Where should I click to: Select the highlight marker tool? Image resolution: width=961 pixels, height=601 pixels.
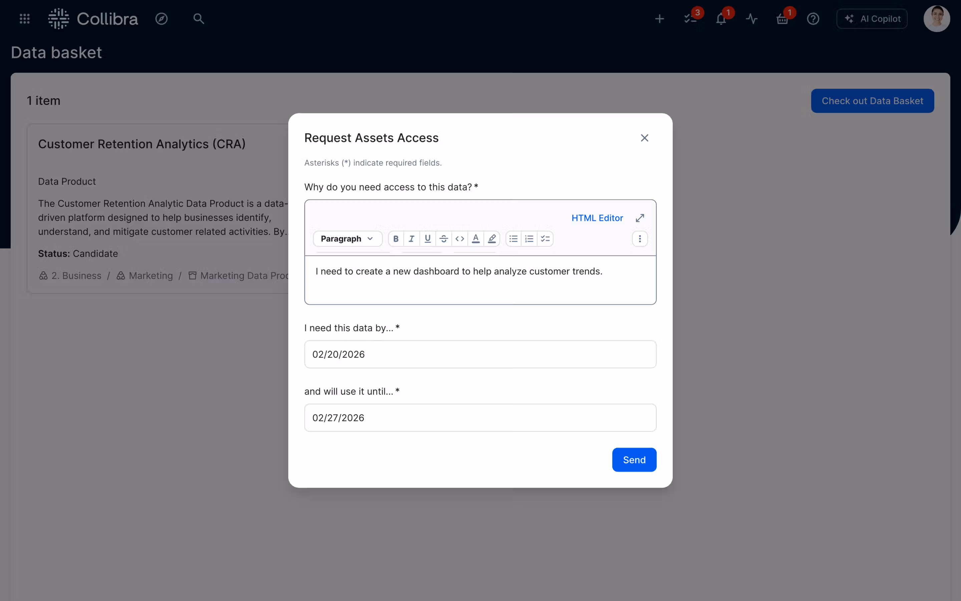[x=492, y=238]
